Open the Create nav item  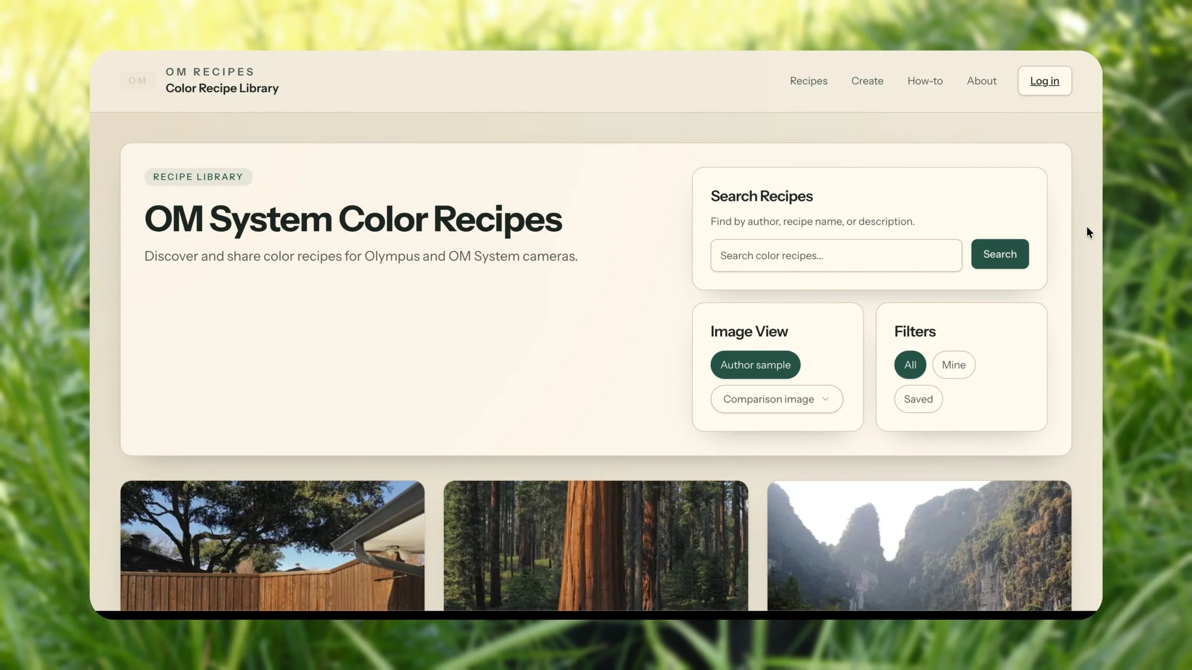point(867,81)
